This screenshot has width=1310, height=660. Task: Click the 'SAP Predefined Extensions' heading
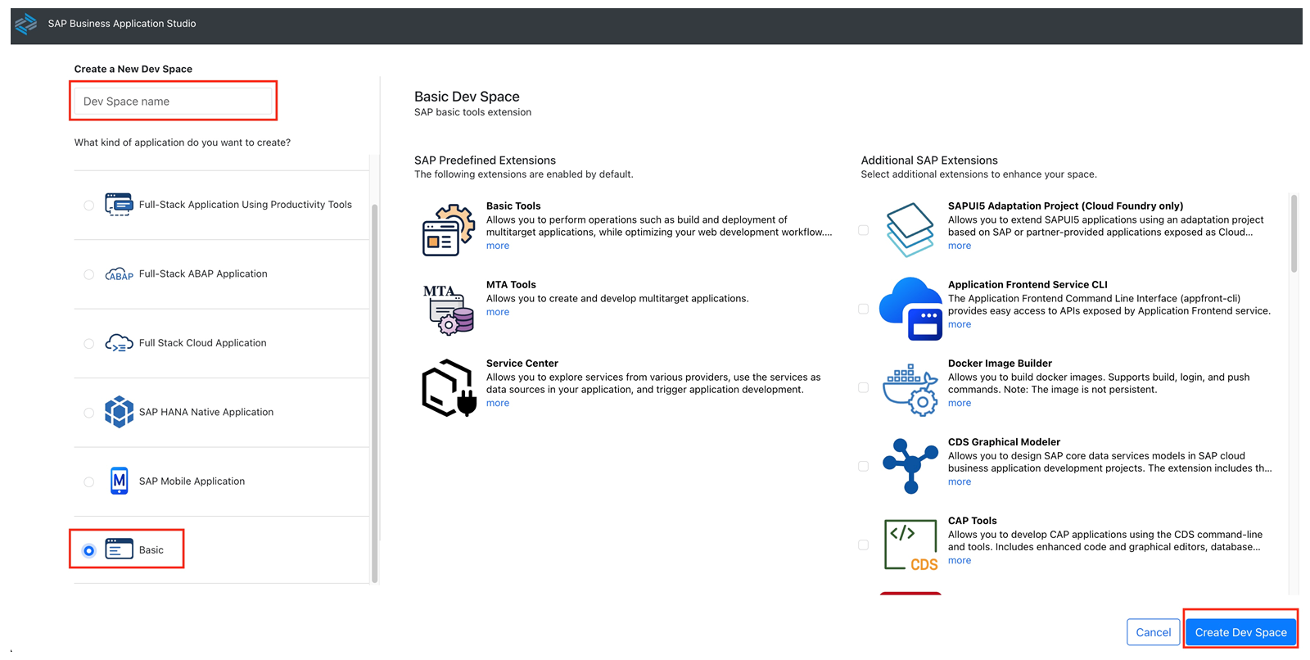485,160
